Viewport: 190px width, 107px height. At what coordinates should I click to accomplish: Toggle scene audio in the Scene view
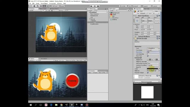click(49, 11)
